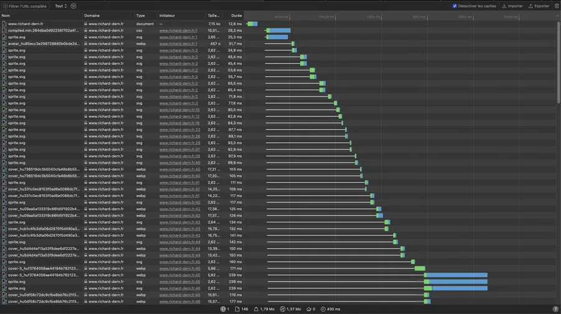
Task: Click the 457 o size cell of avatar row
Action: point(215,44)
